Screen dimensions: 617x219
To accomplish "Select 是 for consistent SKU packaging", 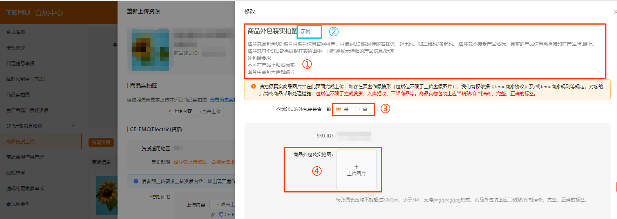I will point(338,109).
